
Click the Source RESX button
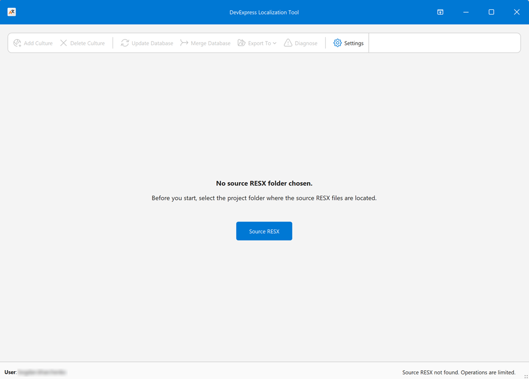point(264,231)
